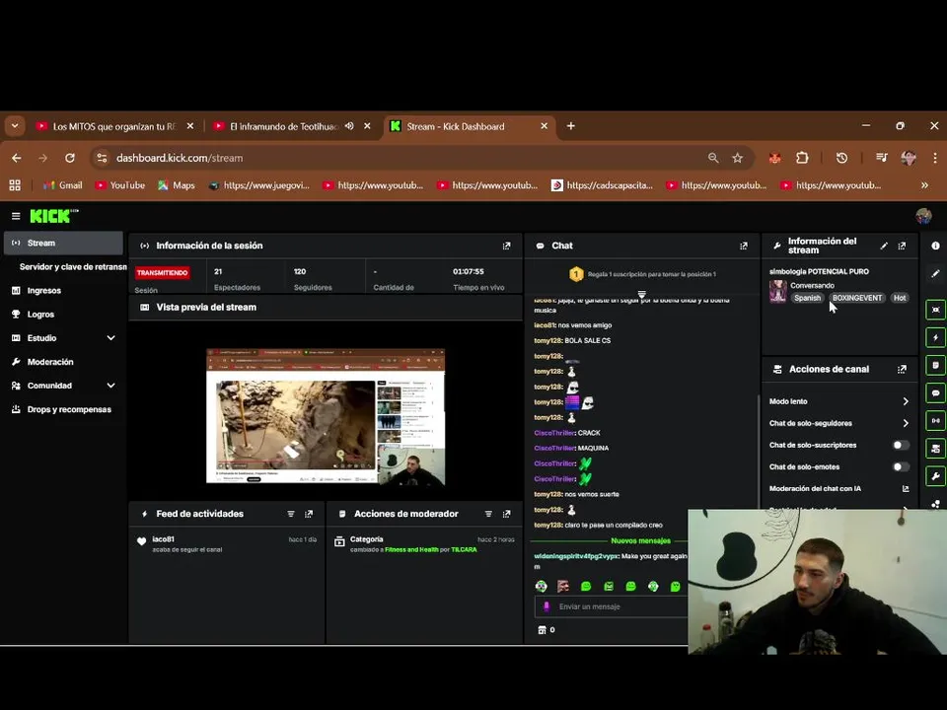
Task: Click Nuevos mensajes to jump to latest
Action: coord(640,541)
